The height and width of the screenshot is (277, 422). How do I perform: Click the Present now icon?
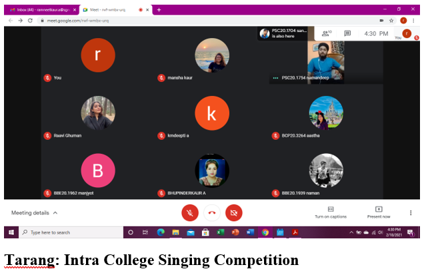379,209
